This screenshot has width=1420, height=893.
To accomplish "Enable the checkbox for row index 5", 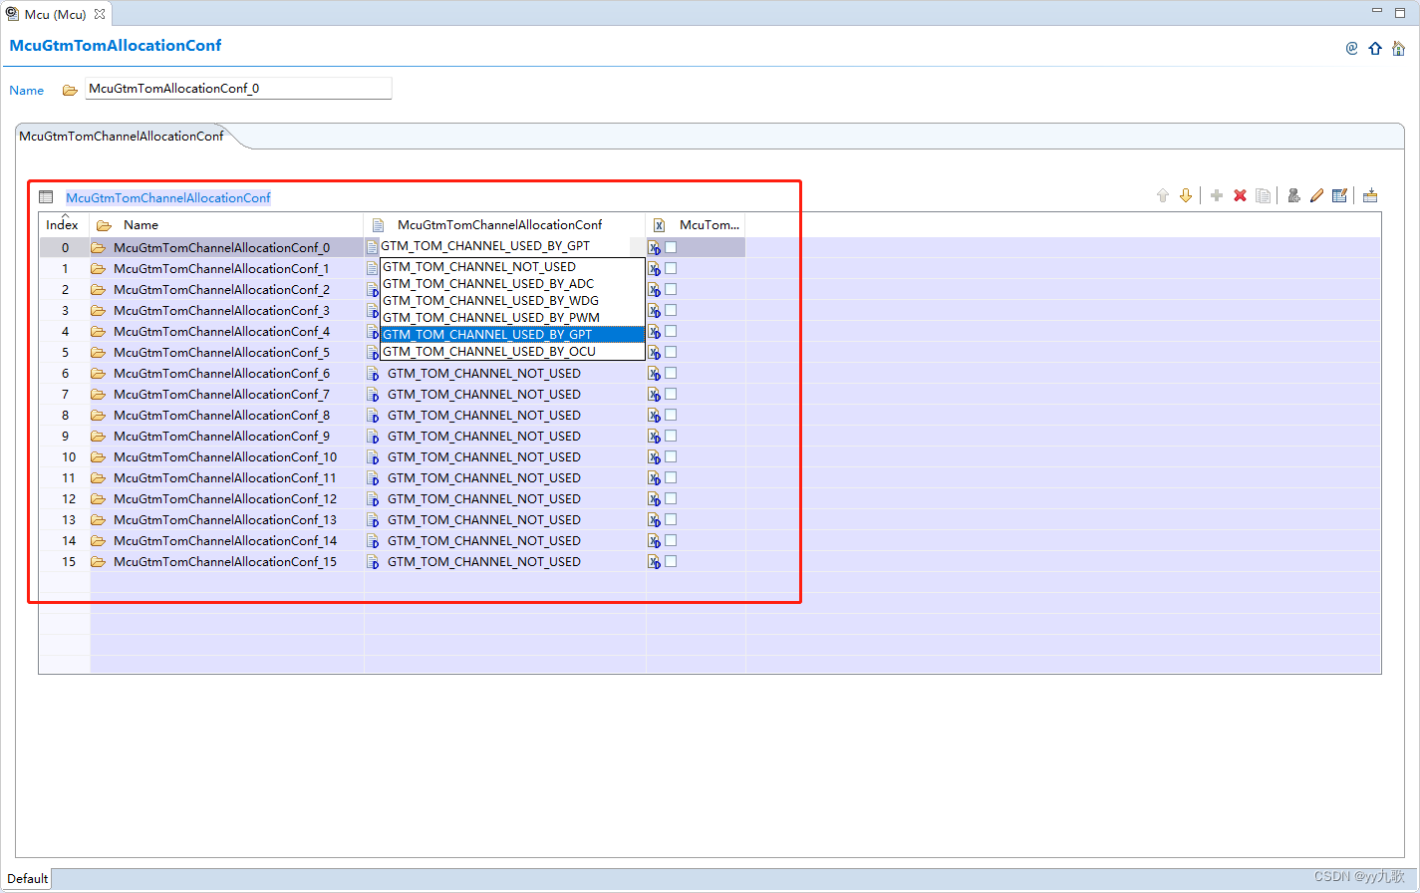I will pos(671,351).
